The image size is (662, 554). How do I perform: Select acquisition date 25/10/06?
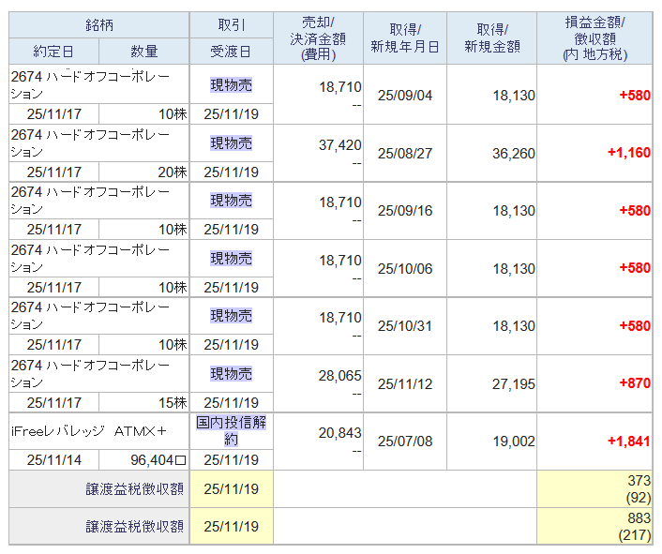(x=405, y=269)
